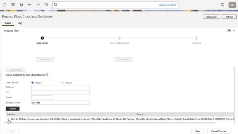
Task: Navigate forward with right arrow
Action: point(38,5)
